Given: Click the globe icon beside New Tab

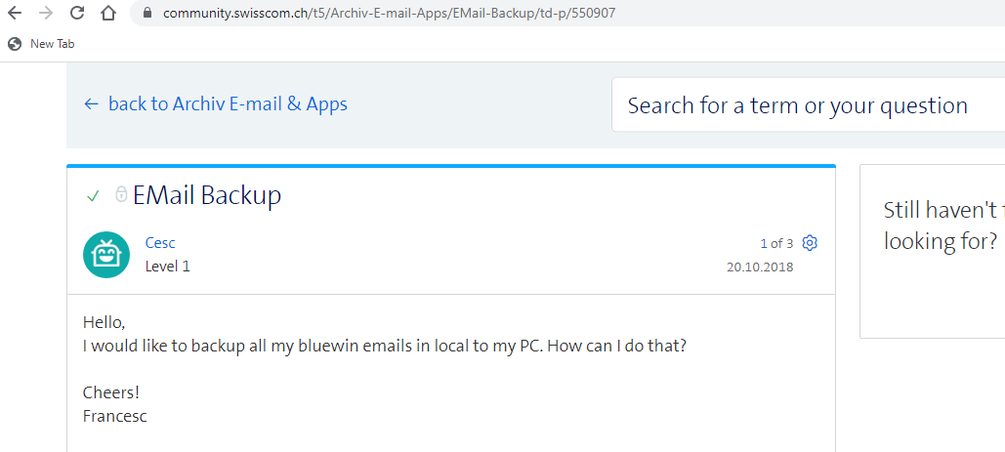Looking at the screenshot, I should click(15, 44).
